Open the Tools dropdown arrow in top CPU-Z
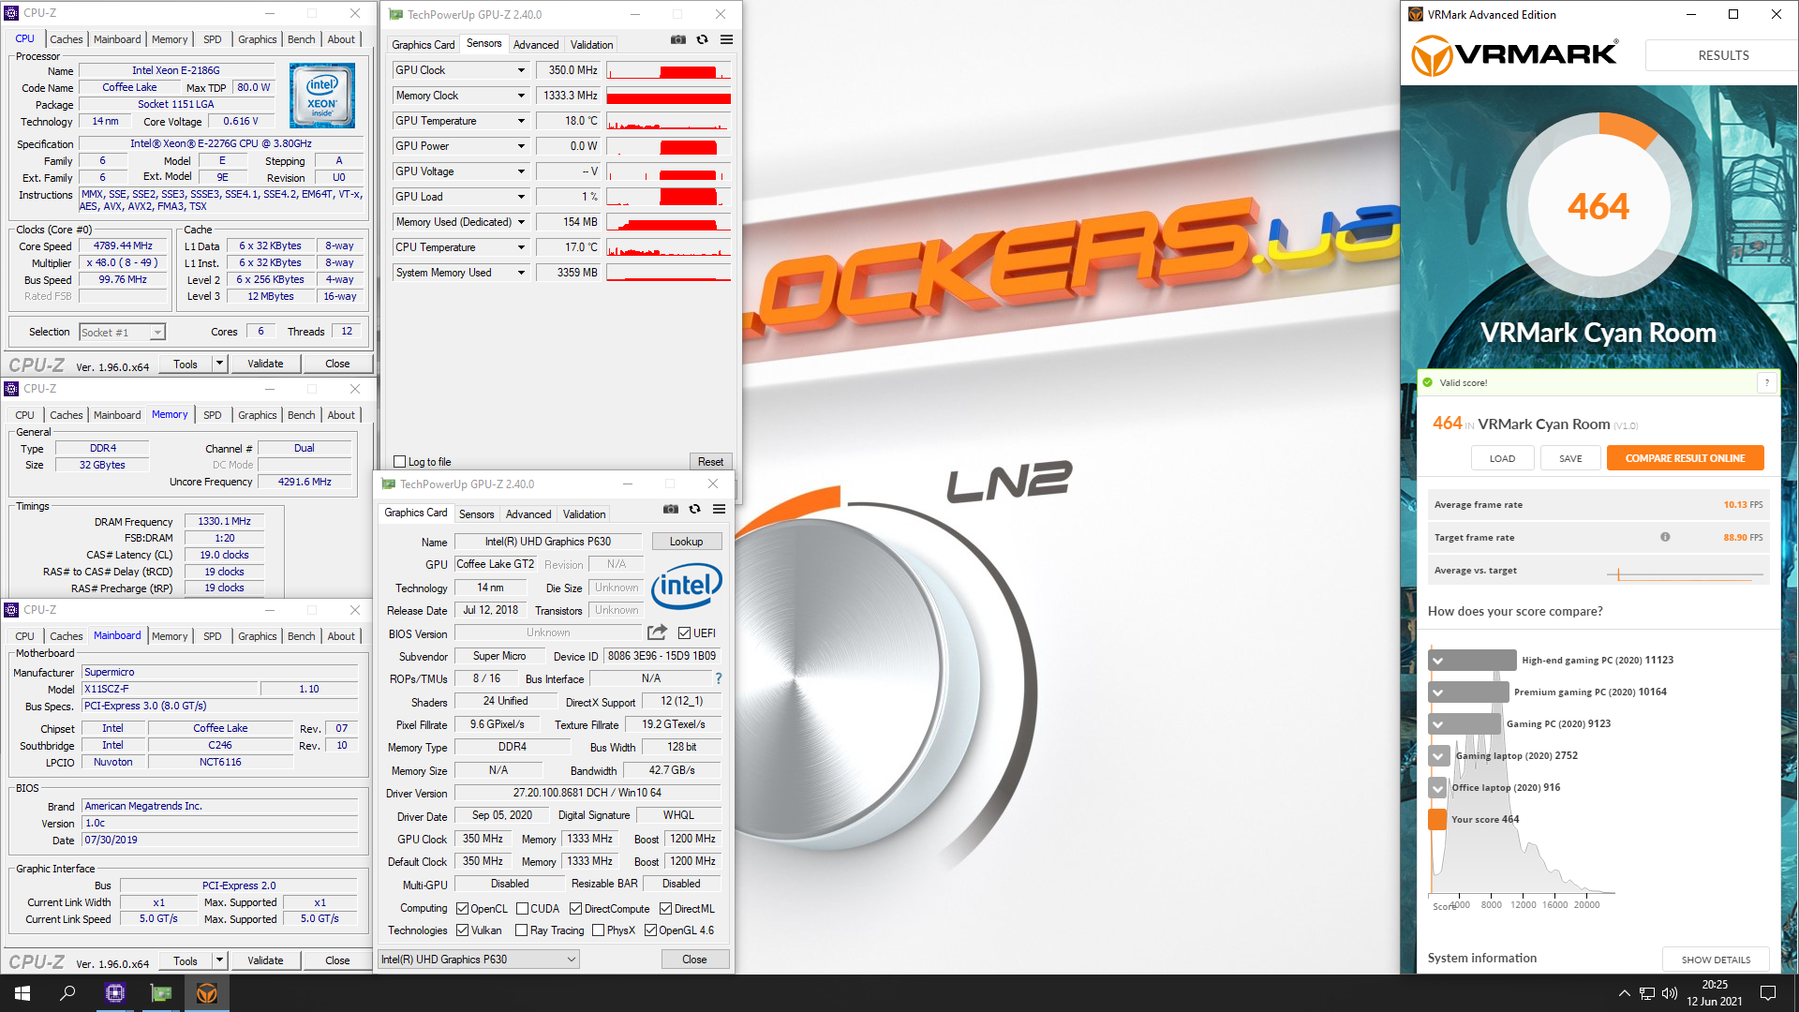This screenshot has width=1799, height=1012. [219, 364]
